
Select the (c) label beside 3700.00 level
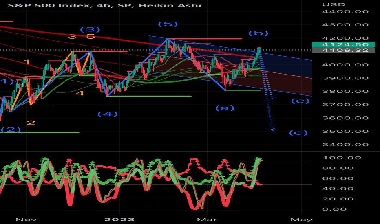pos(300,101)
